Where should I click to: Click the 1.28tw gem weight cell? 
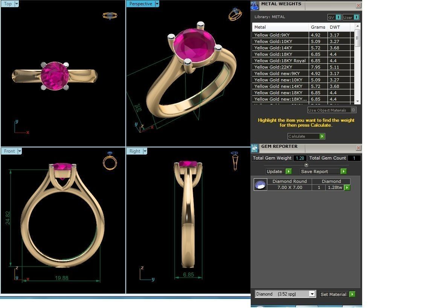(335, 187)
